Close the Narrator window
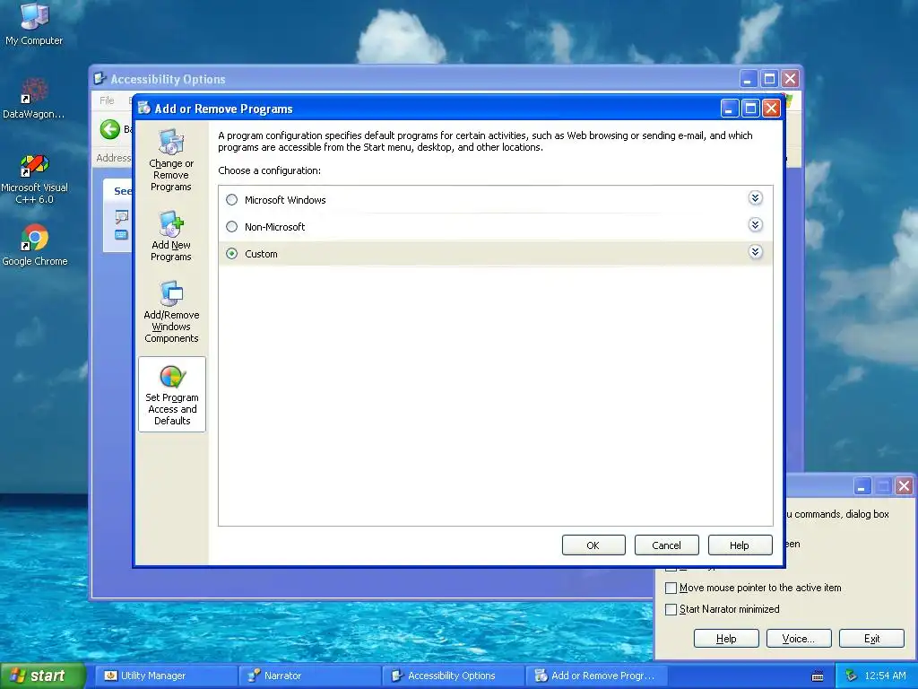 [x=904, y=486]
